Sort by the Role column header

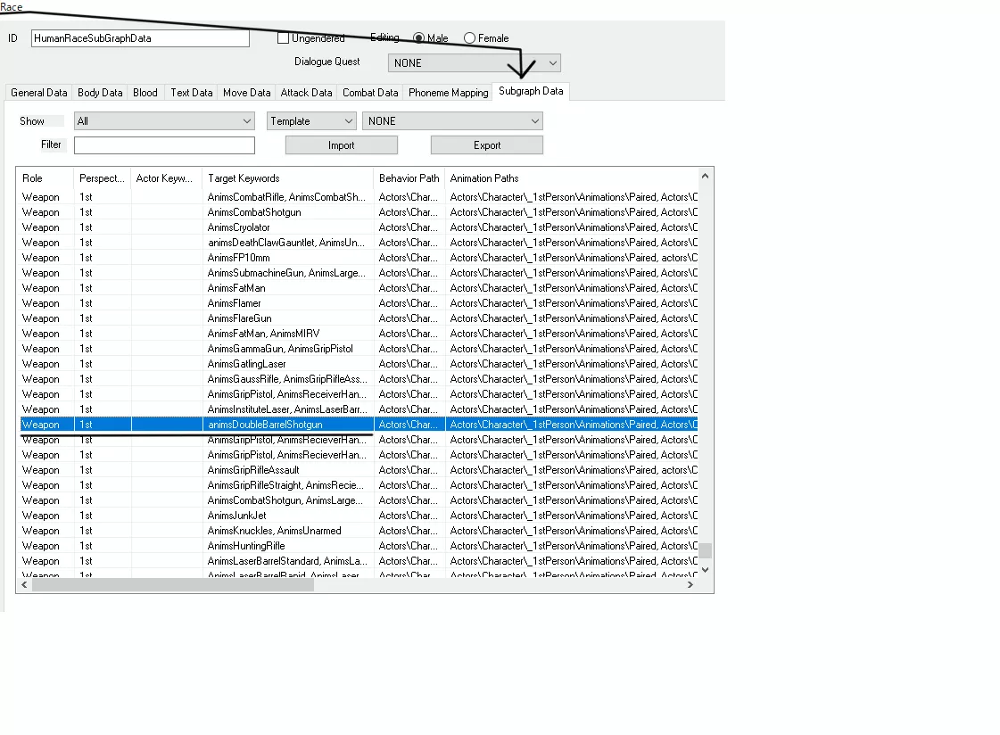[45, 178]
